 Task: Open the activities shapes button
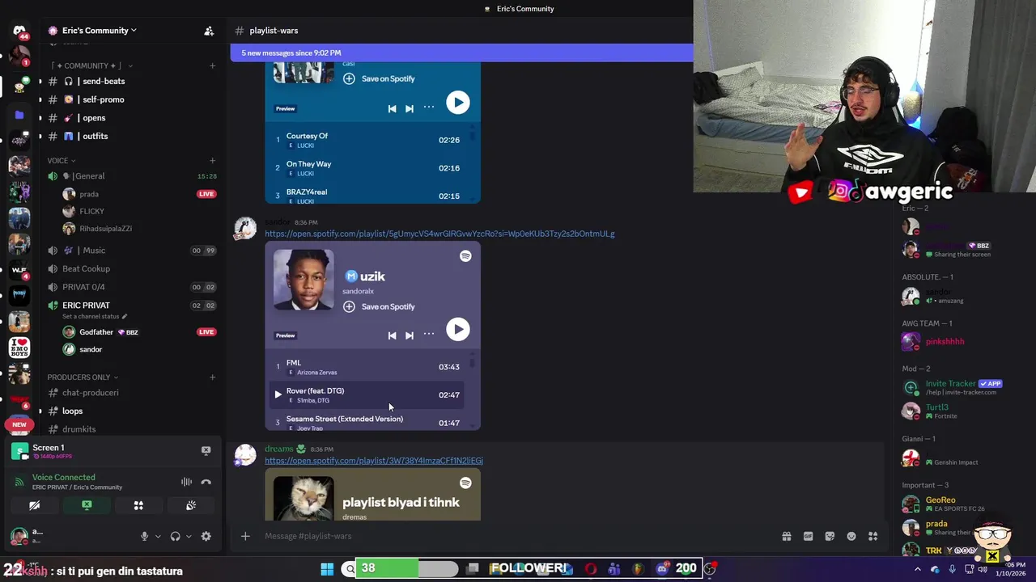pos(138,505)
